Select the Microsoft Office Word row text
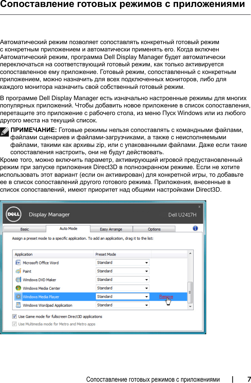 (40, 263)
